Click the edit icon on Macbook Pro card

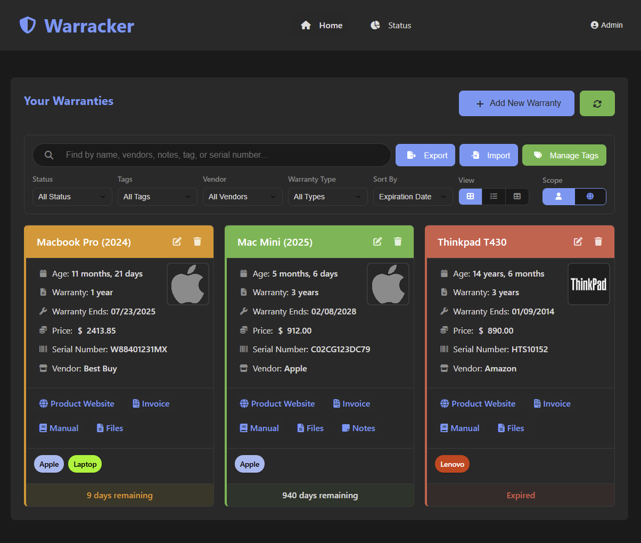coord(177,241)
